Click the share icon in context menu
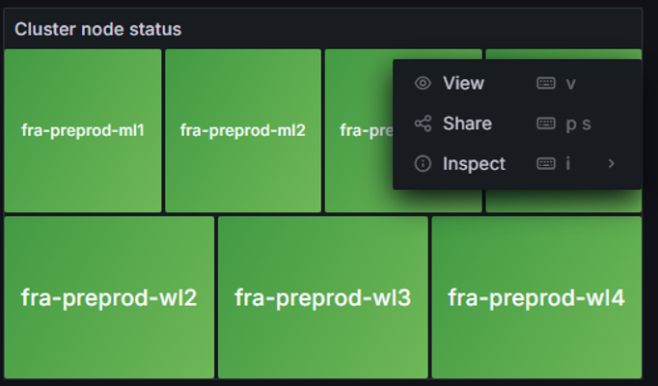This screenshot has width=658, height=386. [422, 124]
